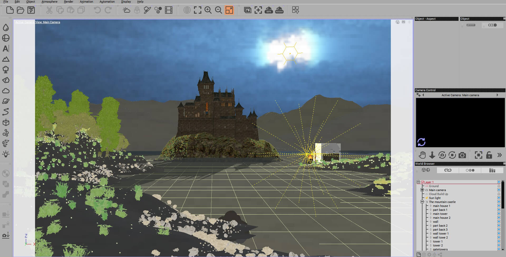This screenshot has width=506, height=257.
Task: Create 3D text with the letter A tool
Action: 6,49
